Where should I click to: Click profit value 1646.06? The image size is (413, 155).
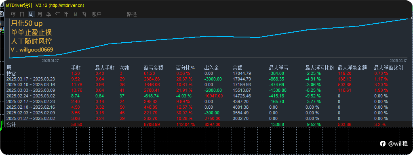point(152,85)
